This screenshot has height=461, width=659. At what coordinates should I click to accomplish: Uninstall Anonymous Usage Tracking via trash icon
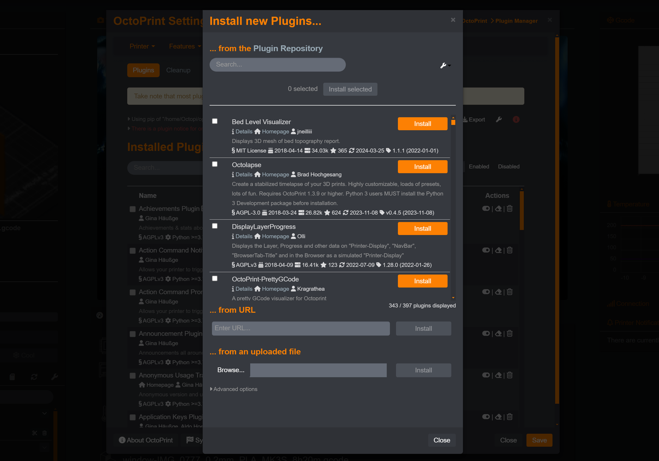click(509, 375)
